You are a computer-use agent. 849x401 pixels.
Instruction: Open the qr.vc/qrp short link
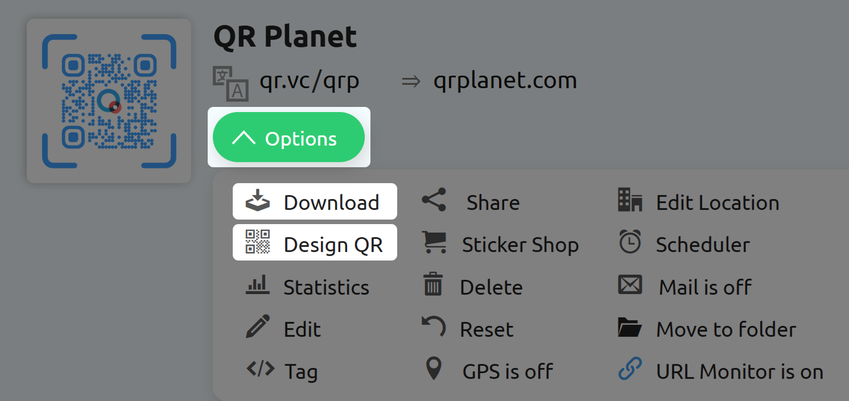pos(310,81)
